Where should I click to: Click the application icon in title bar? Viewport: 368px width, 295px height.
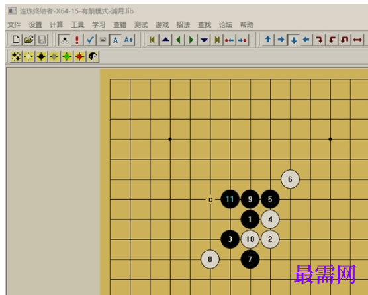pyautogui.click(x=12, y=11)
